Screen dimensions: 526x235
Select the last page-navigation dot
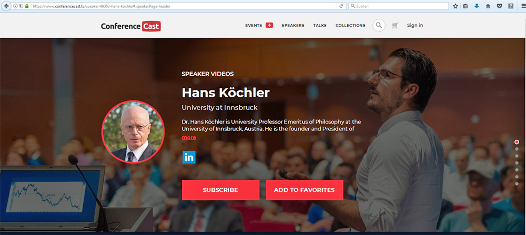517,183
